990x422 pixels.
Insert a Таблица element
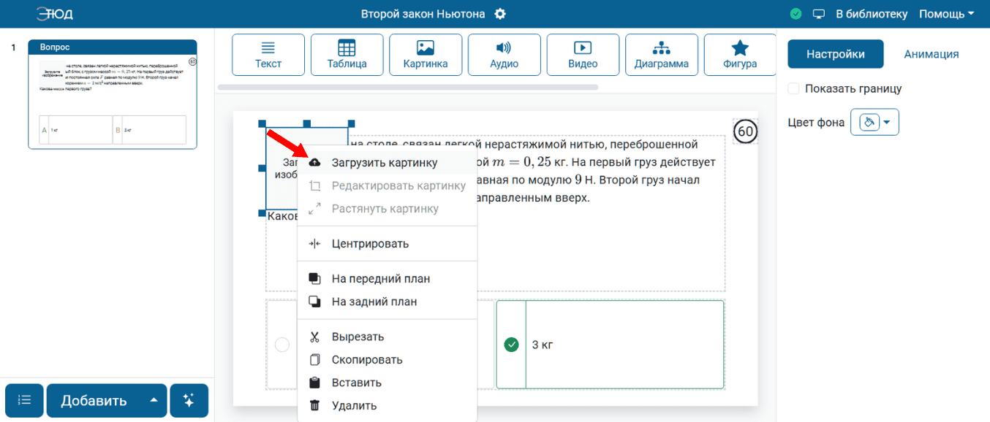tap(347, 55)
